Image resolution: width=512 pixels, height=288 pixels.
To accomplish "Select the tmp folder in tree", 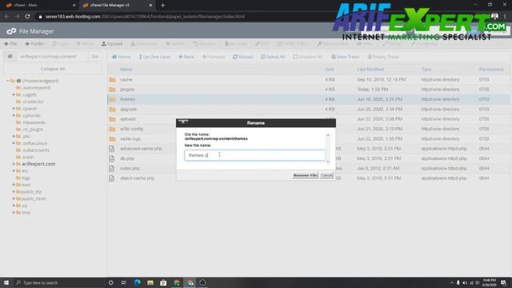I will click(26, 213).
